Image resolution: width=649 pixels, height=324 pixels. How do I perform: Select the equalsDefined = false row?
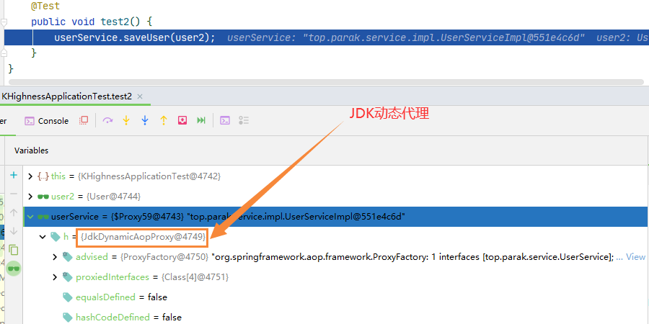[x=335, y=297]
